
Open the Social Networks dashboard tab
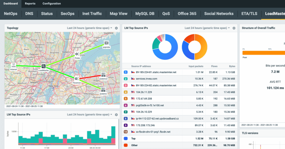[x=219, y=14]
